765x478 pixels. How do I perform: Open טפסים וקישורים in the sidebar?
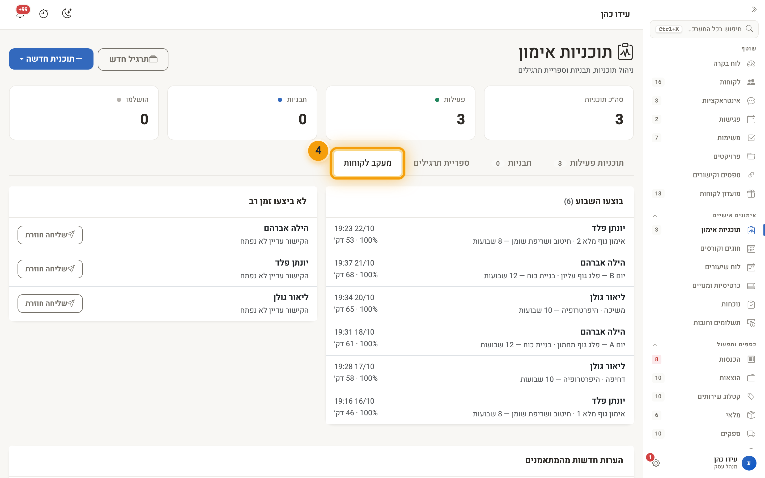pos(704,175)
